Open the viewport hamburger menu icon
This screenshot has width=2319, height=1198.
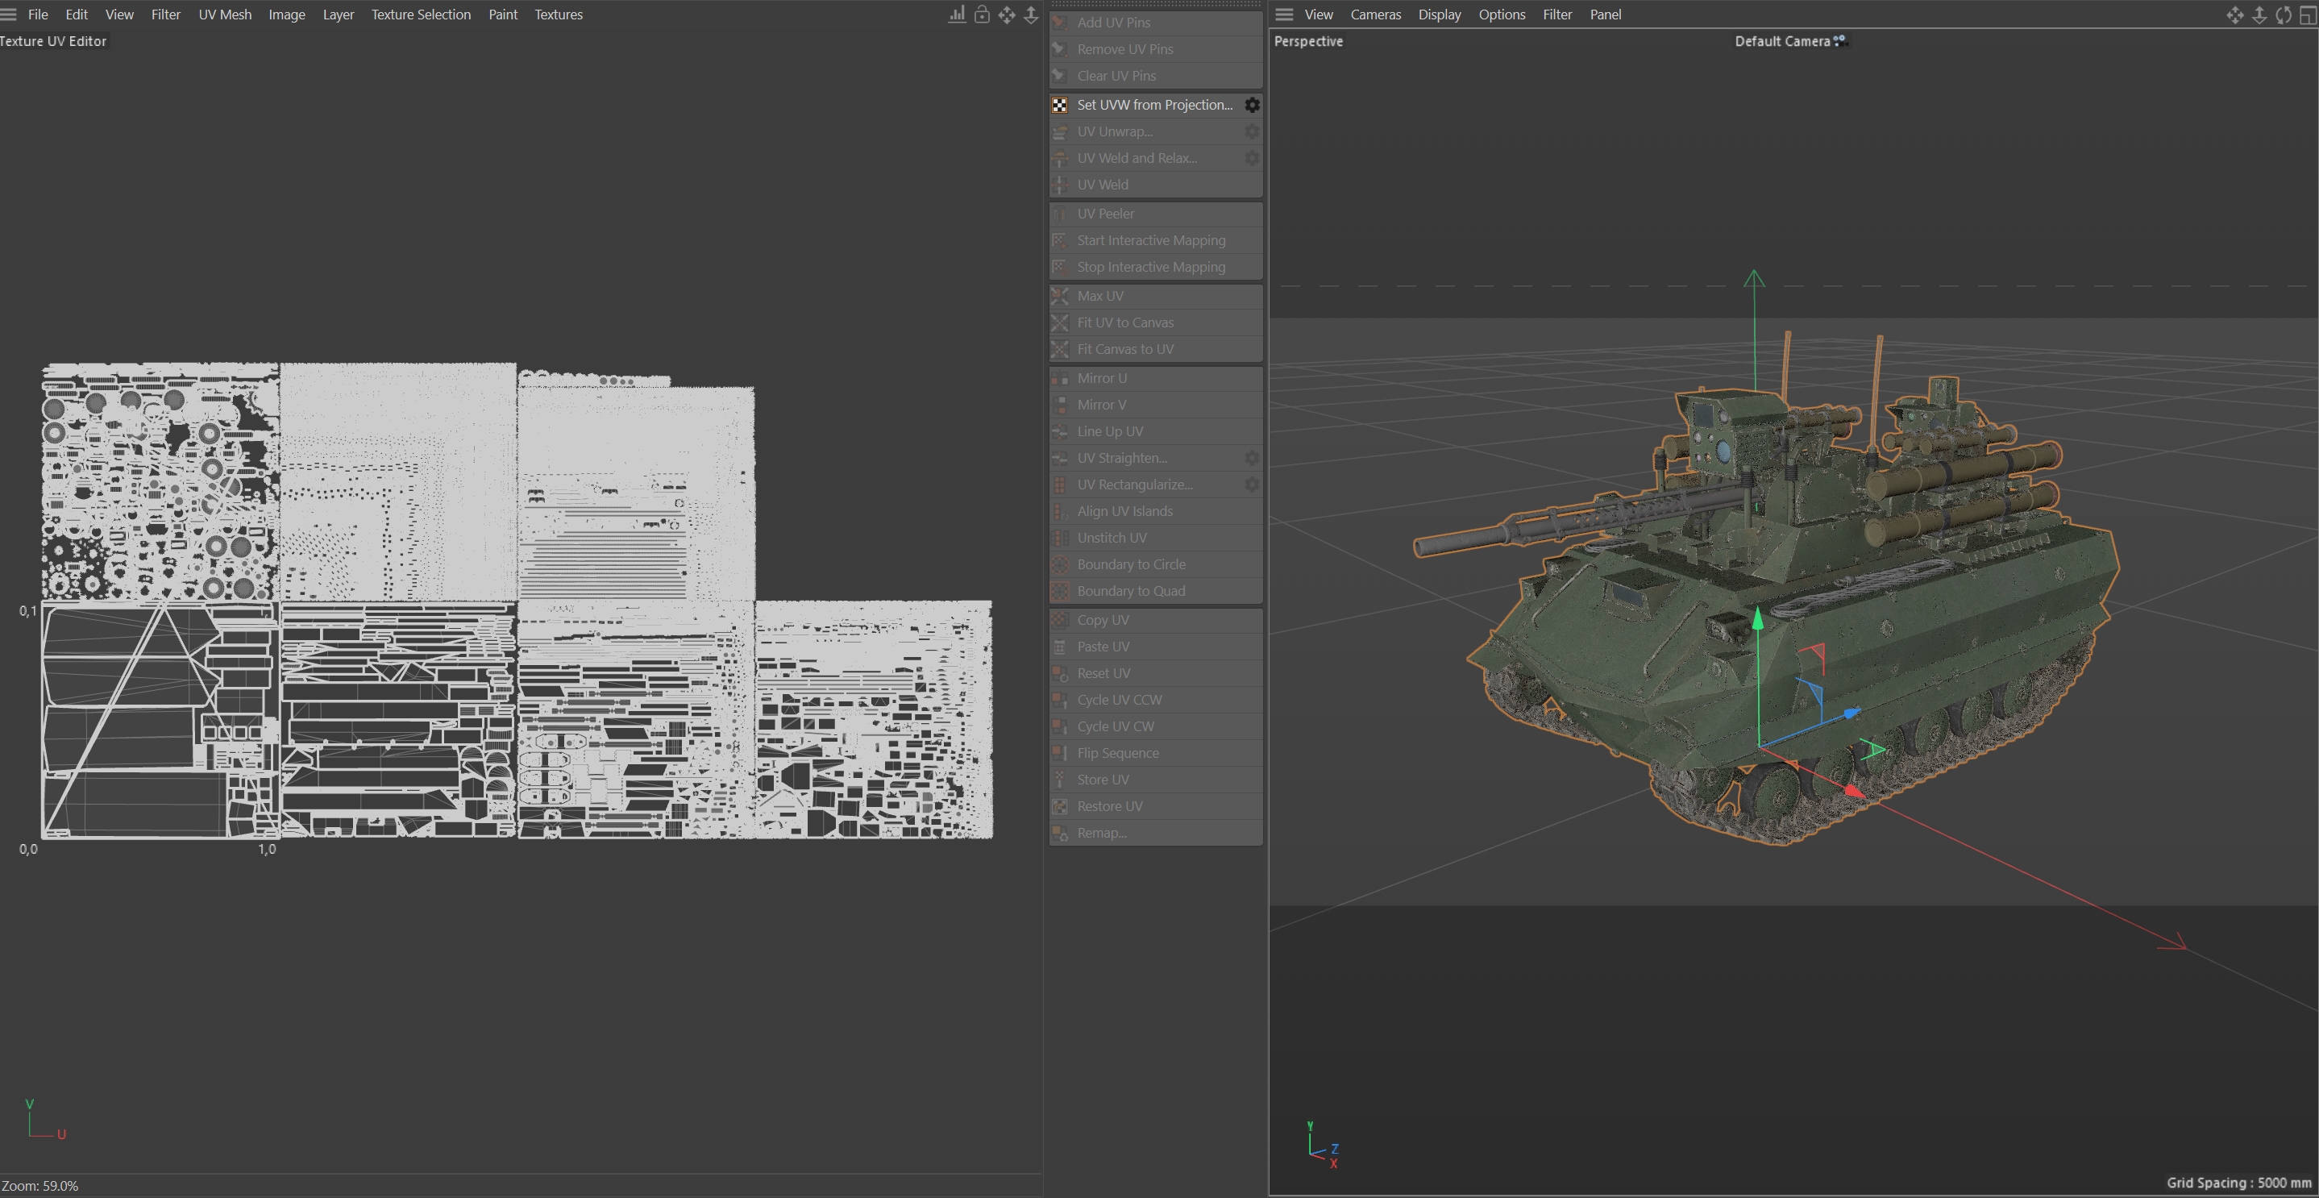(1285, 15)
